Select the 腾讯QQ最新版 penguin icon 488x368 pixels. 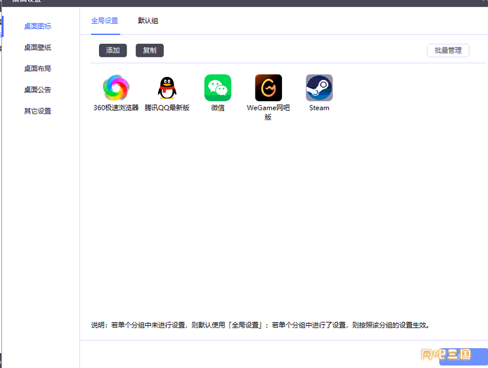click(167, 88)
